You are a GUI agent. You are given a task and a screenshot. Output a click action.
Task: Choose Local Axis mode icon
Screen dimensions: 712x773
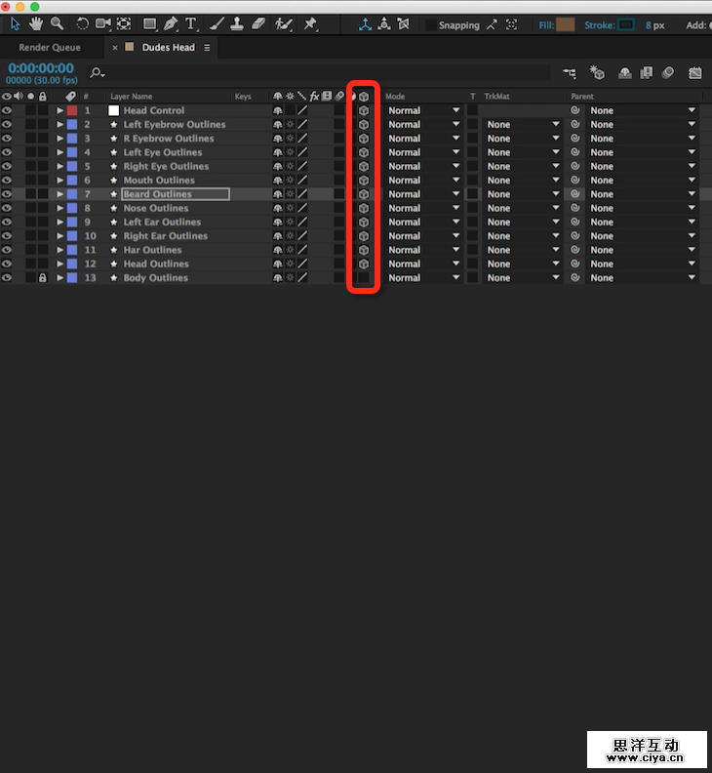tap(365, 24)
